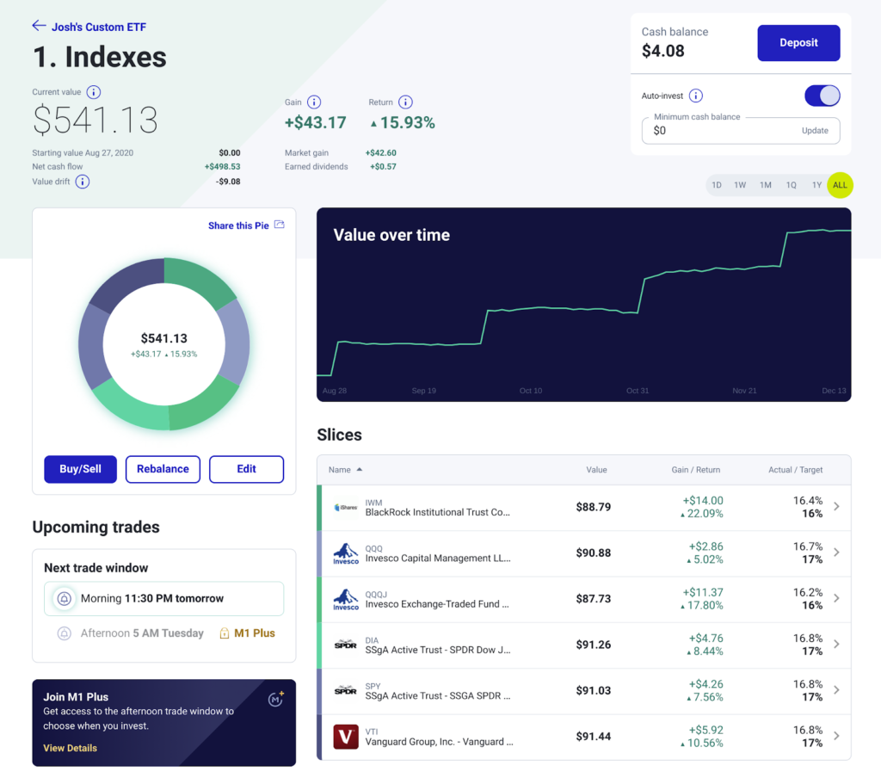Click the Rebalance button
Screen dimensions: 881x778
(x=163, y=469)
